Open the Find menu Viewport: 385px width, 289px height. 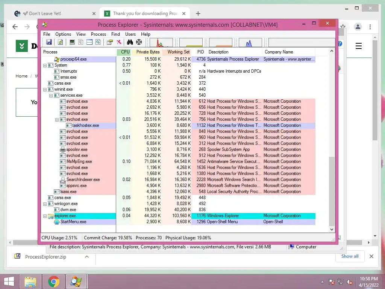116,34
